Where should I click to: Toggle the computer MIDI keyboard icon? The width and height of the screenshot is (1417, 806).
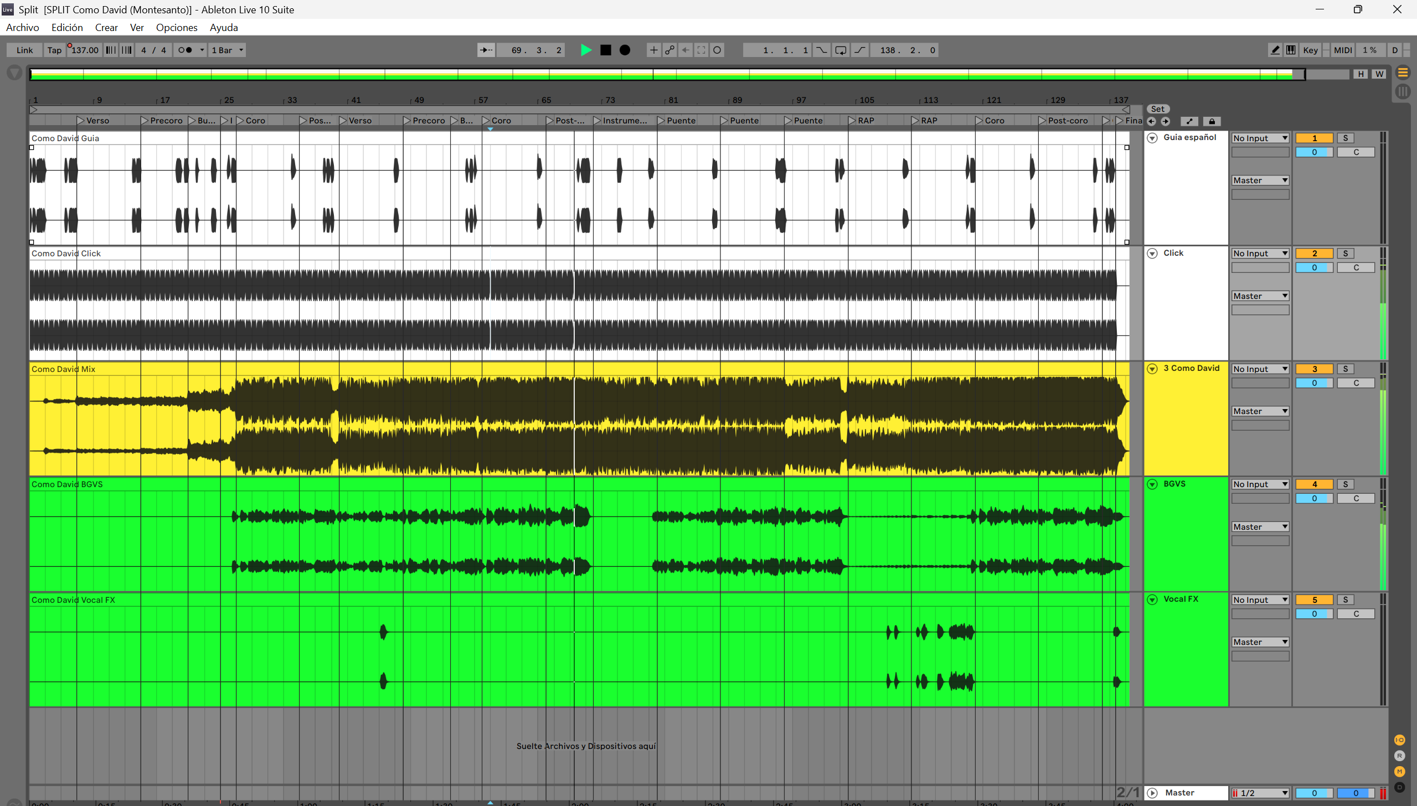(x=1291, y=50)
